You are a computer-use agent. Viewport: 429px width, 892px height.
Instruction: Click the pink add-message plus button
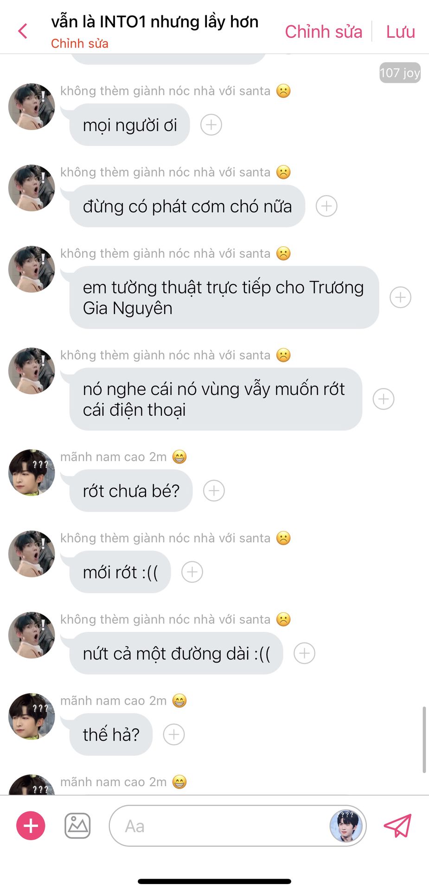pyautogui.click(x=31, y=826)
